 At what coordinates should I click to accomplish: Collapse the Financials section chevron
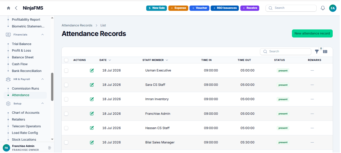coord(43,35)
